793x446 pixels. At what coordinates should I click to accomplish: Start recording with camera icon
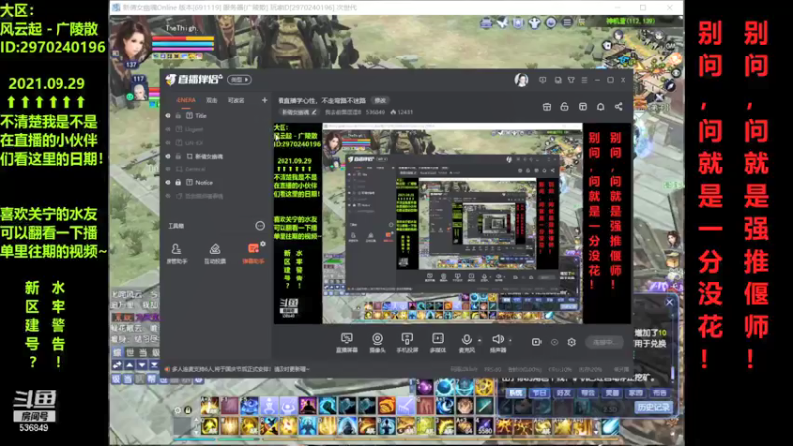(x=536, y=342)
